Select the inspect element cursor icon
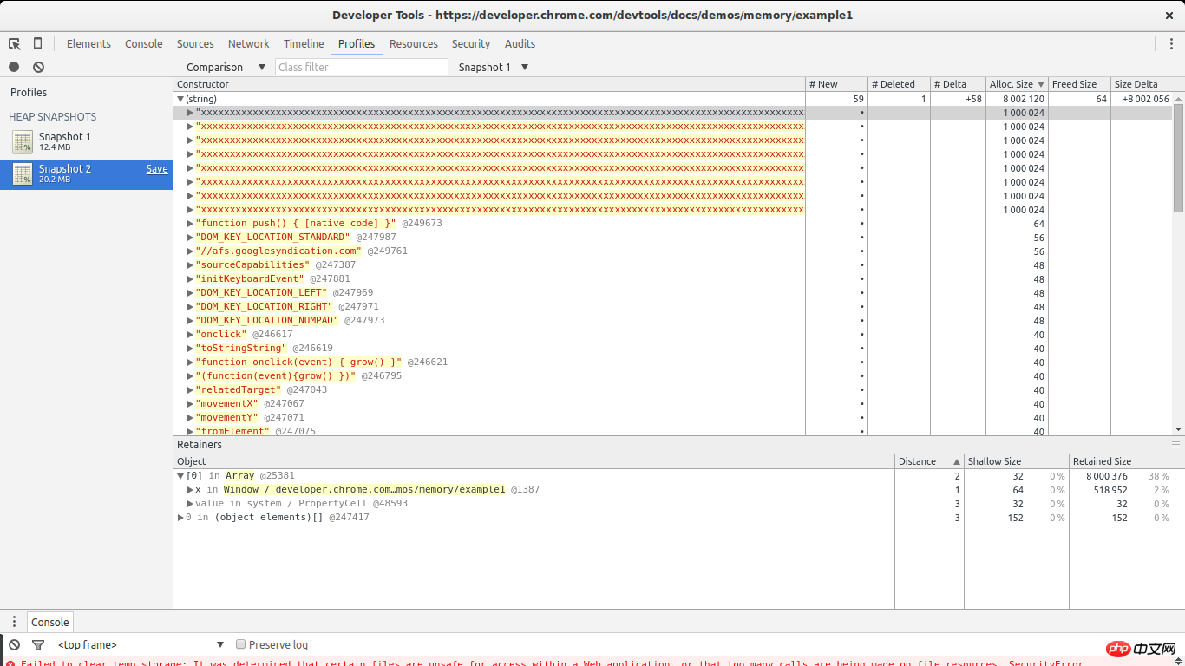The height and width of the screenshot is (666, 1185). click(x=15, y=43)
